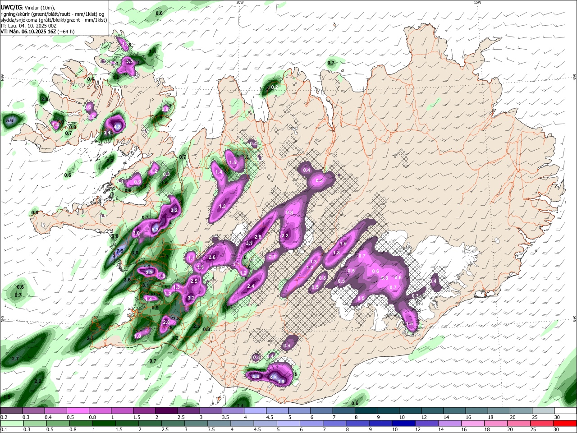Click the bright pink 0.5 swatch in the snow legend
Image resolution: width=577 pixels, height=433 pixels.
pyautogui.click(x=78, y=411)
